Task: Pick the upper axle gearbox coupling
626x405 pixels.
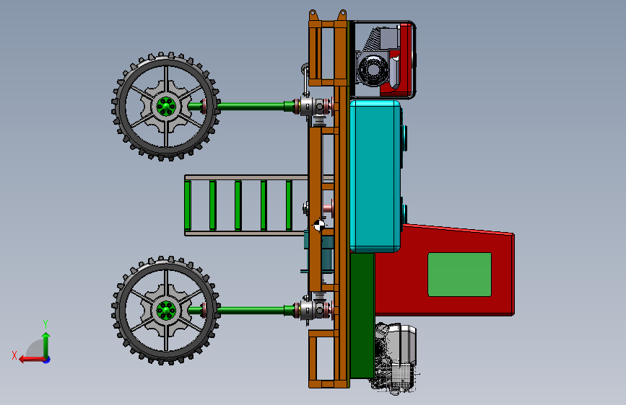Action: (313, 107)
